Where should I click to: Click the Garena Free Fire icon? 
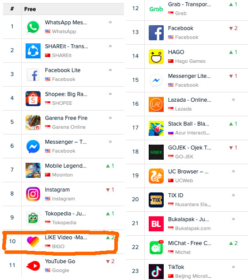33,123
